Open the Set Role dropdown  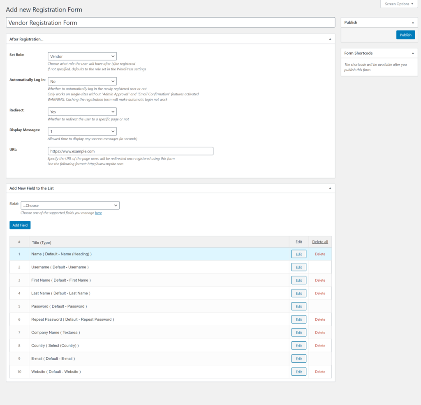coord(82,56)
